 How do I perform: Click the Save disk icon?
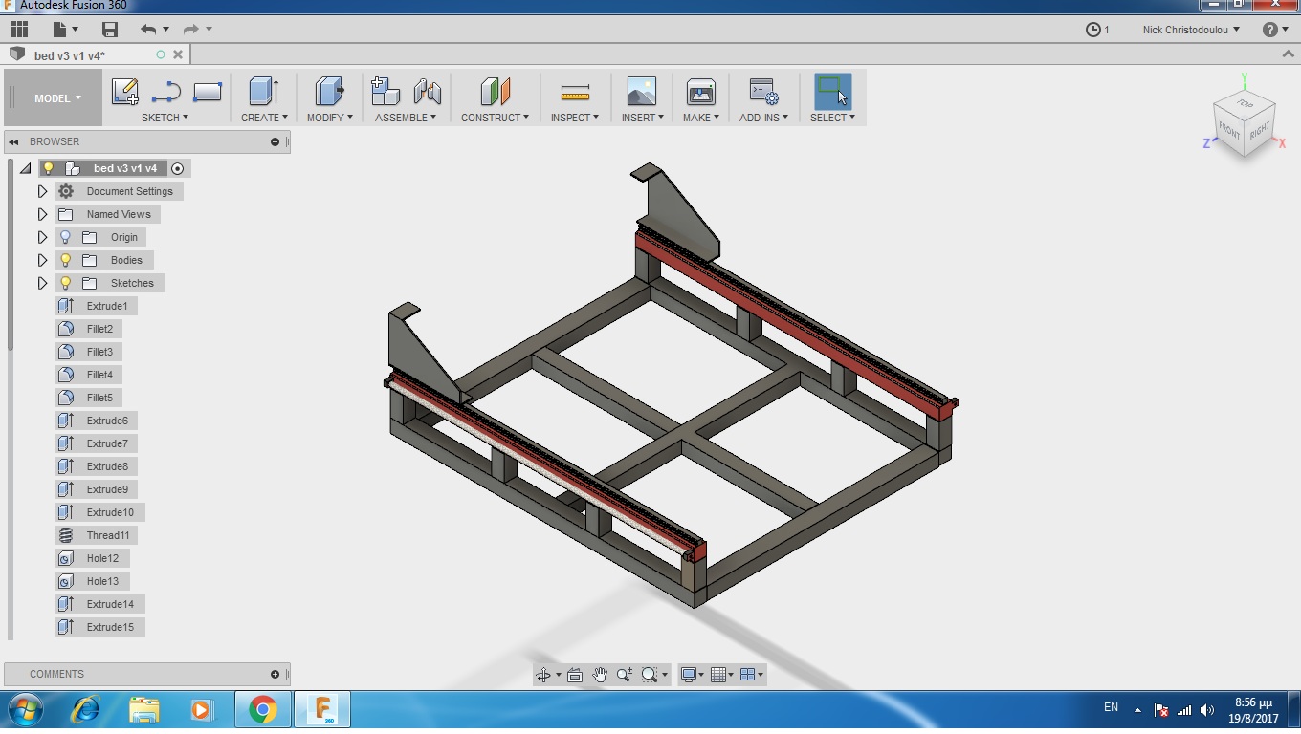click(x=110, y=30)
